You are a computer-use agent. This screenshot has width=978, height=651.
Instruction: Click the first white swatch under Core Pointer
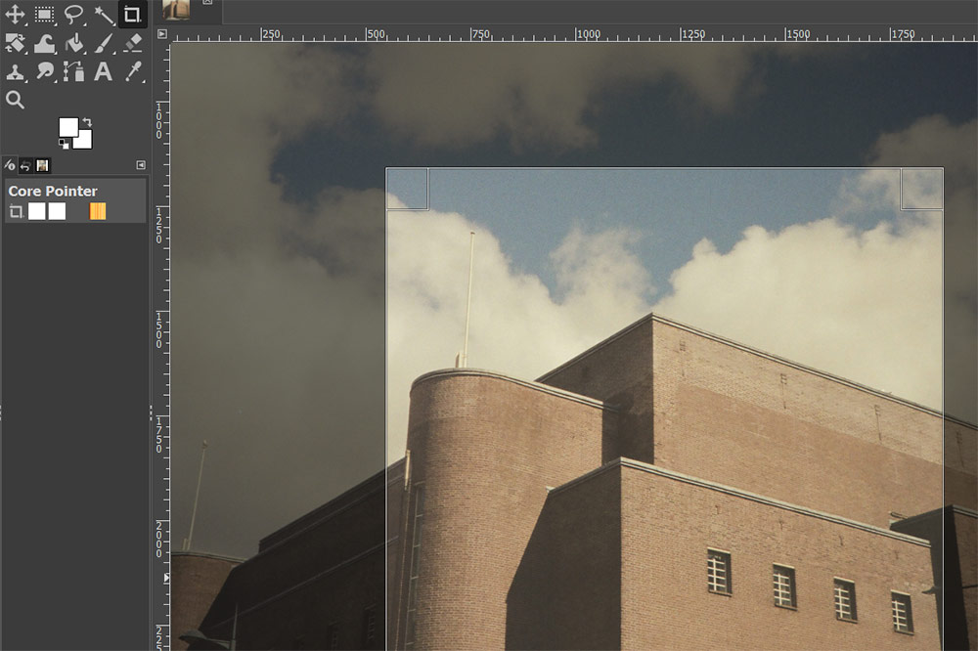[x=37, y=211]
